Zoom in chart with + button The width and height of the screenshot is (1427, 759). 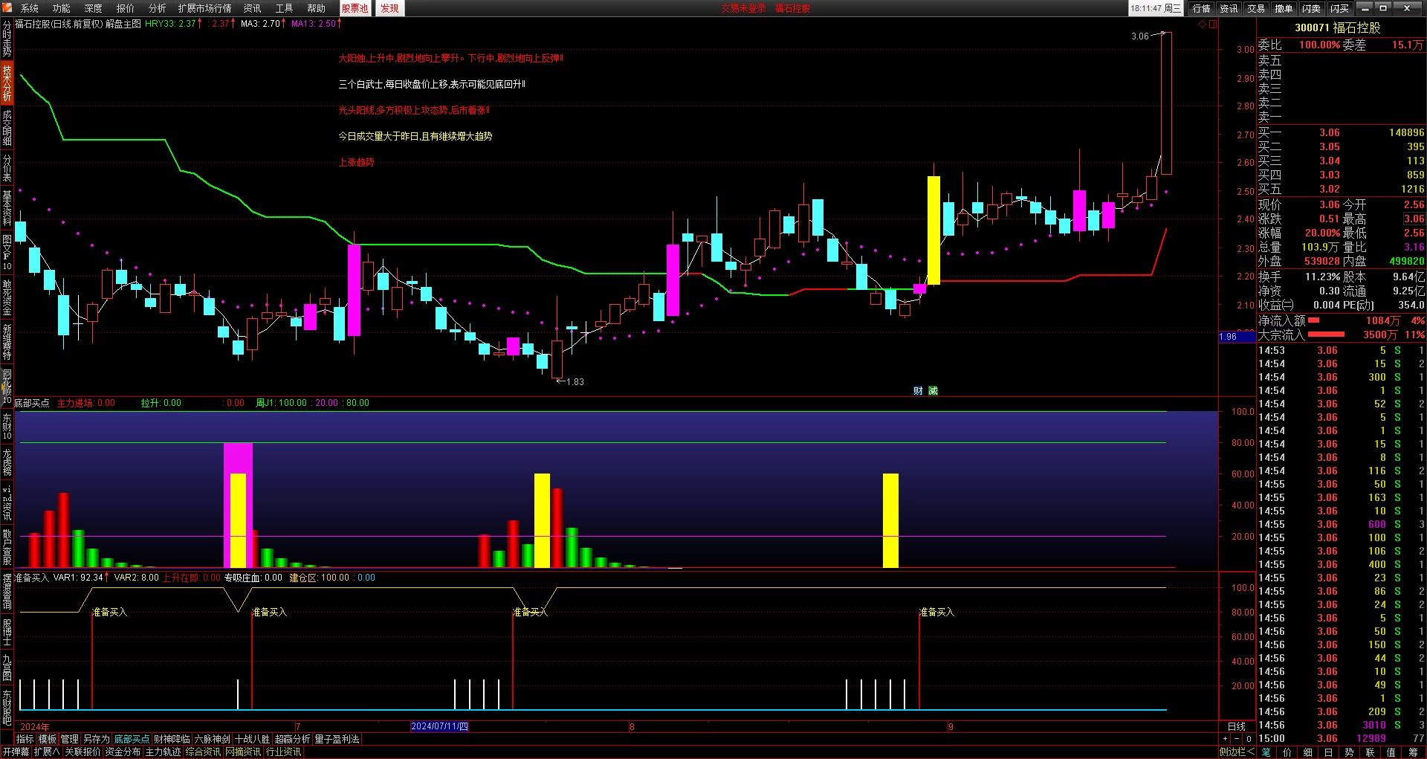[1225, 739]
